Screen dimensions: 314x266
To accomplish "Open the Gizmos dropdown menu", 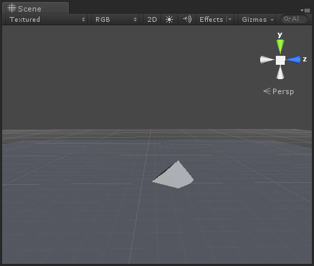I will 257,20.
